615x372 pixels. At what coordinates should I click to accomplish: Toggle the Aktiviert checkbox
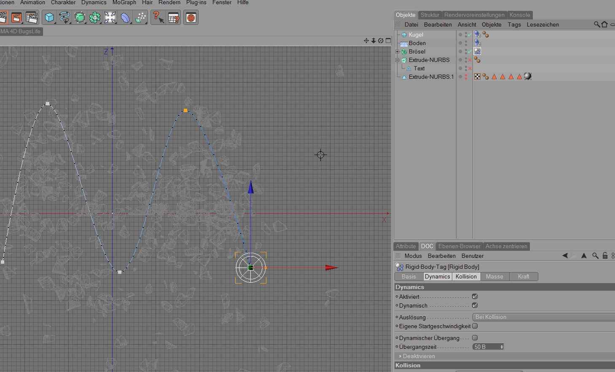click(x=475, y=297)
